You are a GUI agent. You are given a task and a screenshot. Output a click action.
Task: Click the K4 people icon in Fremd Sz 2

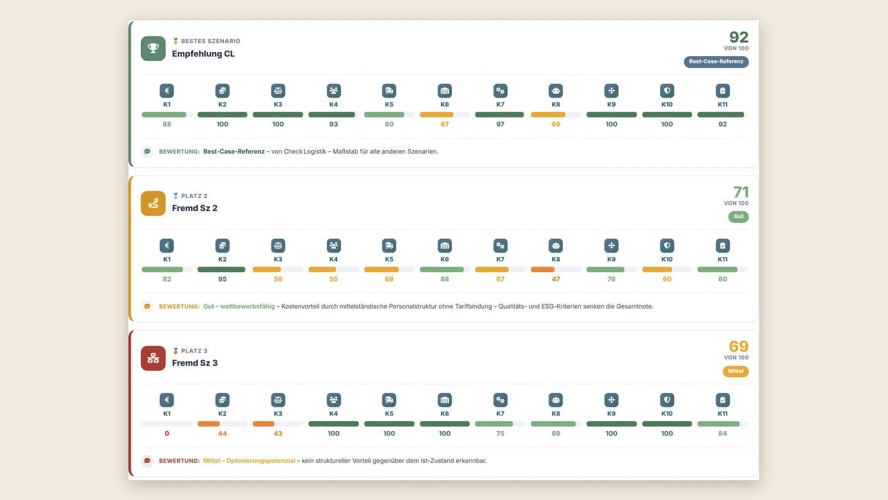333,246
